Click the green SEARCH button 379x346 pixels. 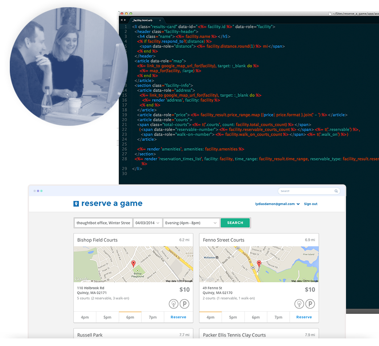(235, 223)
